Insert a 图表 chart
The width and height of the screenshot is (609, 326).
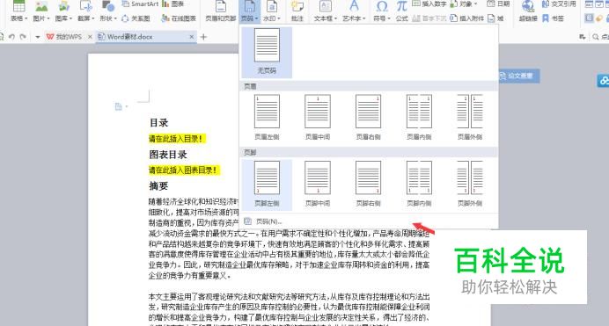(x=173, y=4)
